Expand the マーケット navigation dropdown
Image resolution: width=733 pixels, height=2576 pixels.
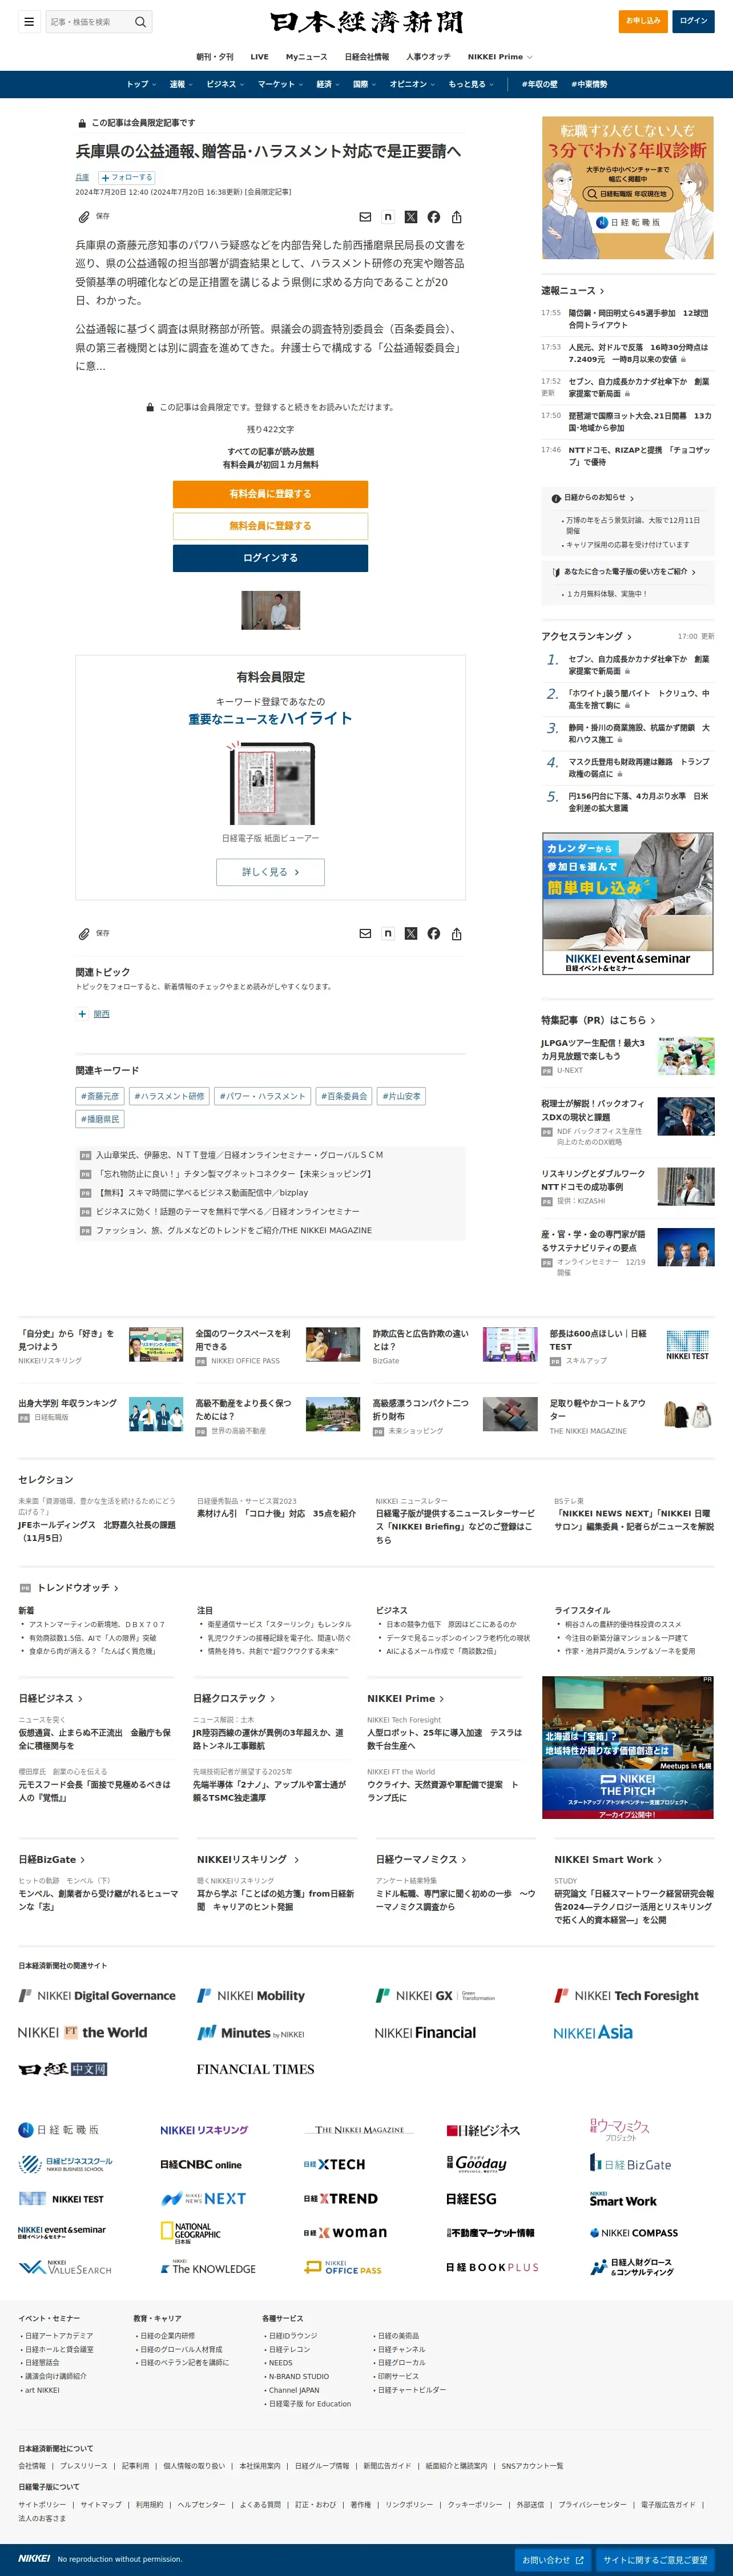tap(281, 85)
